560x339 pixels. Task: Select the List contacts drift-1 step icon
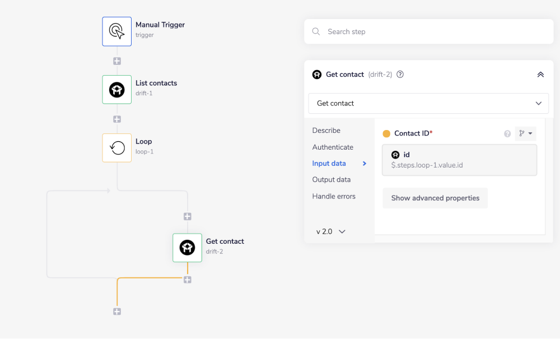pyautogui.click(x=116, y=90)
